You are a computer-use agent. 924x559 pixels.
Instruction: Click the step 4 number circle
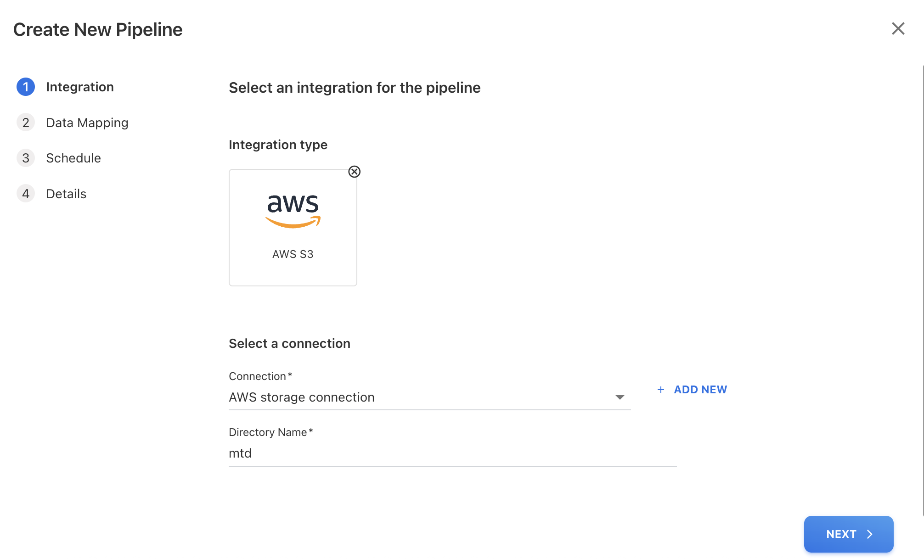pos(26,194)
